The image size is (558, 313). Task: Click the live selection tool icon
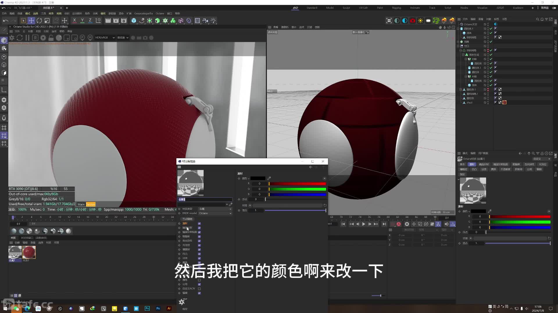(x=23, y=21)
